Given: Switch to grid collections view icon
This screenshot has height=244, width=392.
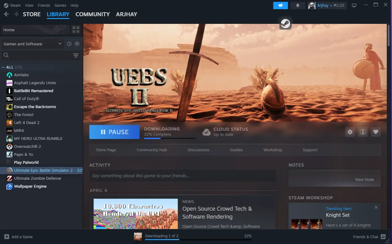Looking at the screenshot, I should pyautogui.click(x=76, y=30).
